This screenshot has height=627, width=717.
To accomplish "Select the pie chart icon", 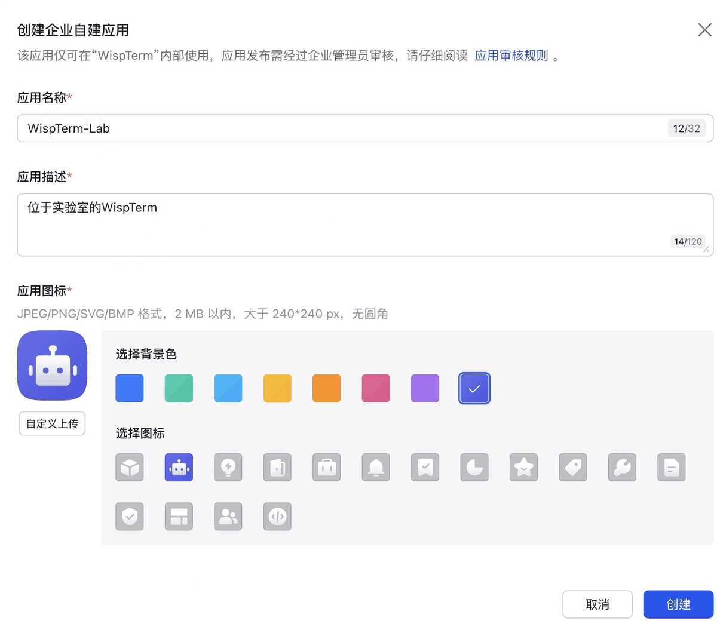I will click(474, 467).
